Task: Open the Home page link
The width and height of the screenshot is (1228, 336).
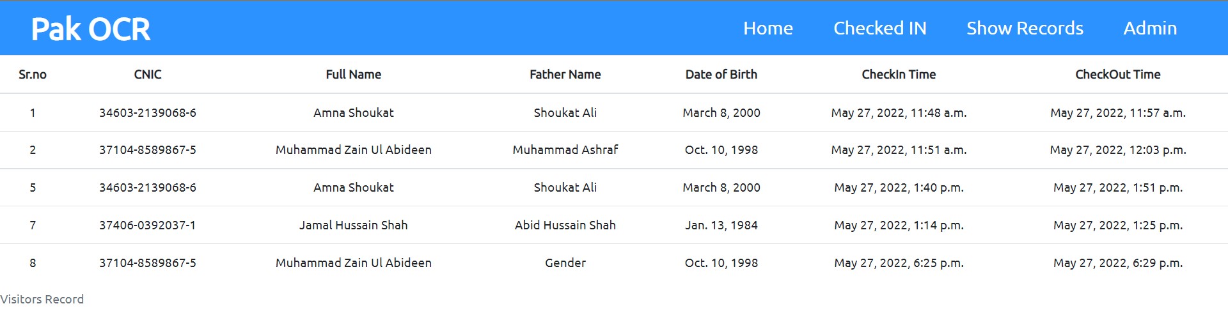Action: point(768,28)
